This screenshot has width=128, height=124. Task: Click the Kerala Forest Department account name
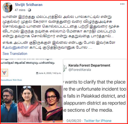pyautogui.click(x=89, y=65)
